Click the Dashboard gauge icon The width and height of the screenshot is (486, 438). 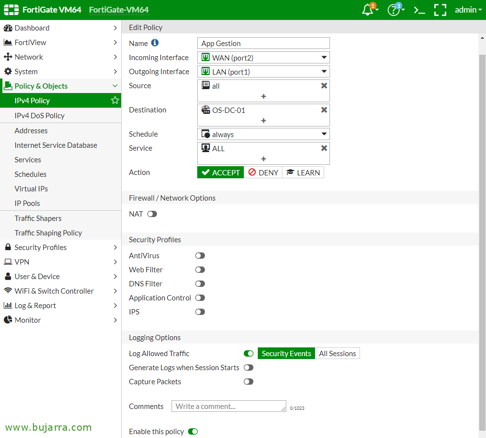(8, 28)
